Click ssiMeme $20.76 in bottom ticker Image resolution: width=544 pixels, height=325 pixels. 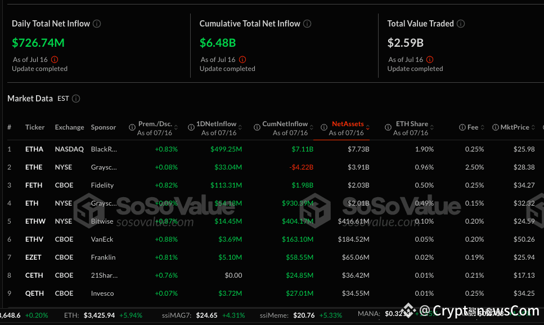(304, 315)
